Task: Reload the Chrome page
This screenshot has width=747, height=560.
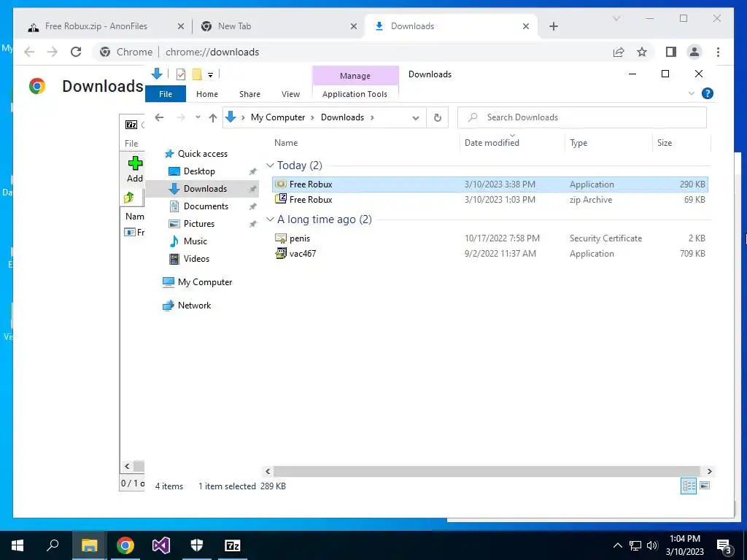Action: coord(76,52)
